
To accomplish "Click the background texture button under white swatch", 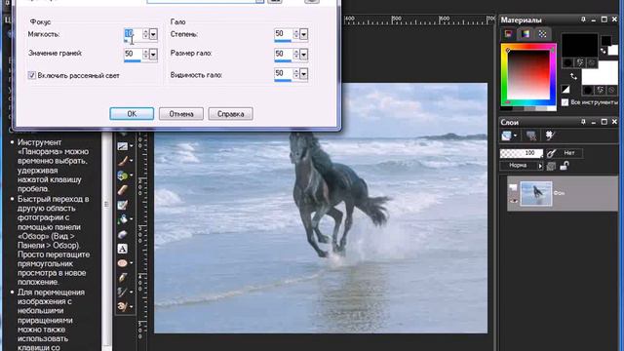I will [600, 90].
